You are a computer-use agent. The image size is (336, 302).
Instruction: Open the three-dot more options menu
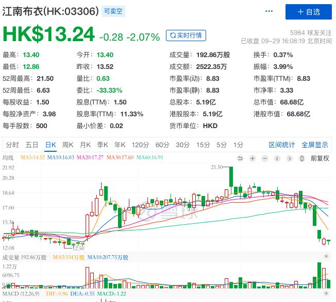click(268, 11)
